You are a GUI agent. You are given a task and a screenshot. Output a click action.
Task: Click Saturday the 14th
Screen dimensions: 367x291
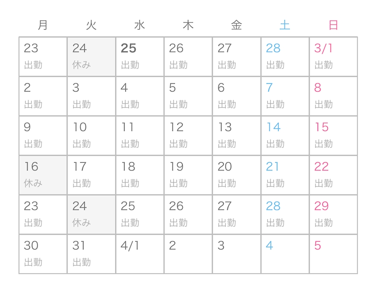click(x=285, y=136)
